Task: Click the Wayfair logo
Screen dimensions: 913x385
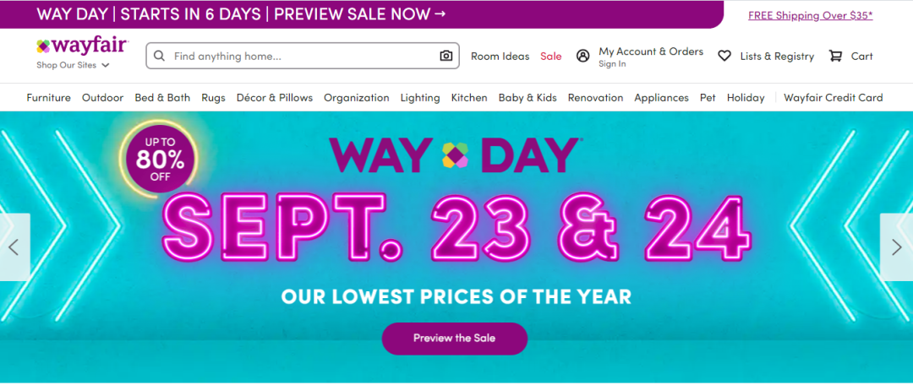Action: 82,46
